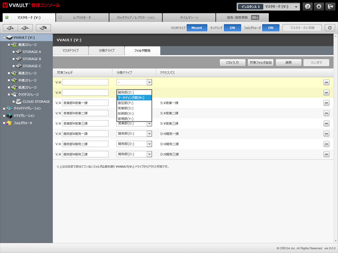
Task: Switch to the レプリカモード tab
Action: coord(82,18)
